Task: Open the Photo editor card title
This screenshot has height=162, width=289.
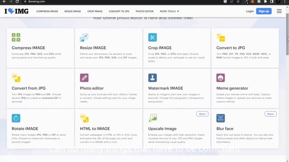Action: [92, 88]
